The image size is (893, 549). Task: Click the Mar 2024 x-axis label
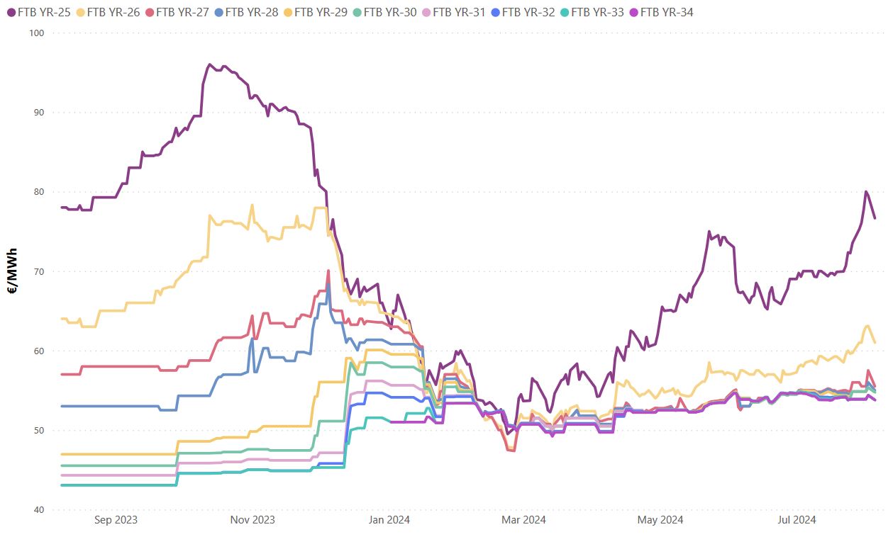523,520
